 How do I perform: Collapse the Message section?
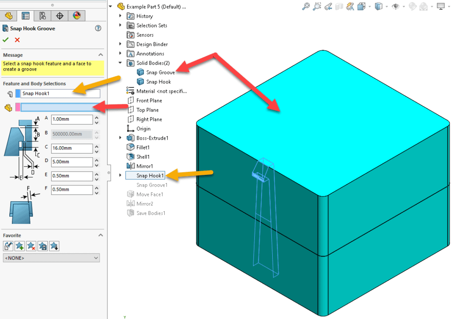pos(100,55)
